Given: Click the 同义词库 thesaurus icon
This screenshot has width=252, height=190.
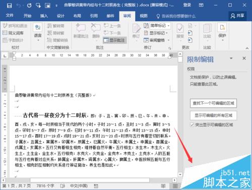Looking at the screenshot, I should (5, 33).
